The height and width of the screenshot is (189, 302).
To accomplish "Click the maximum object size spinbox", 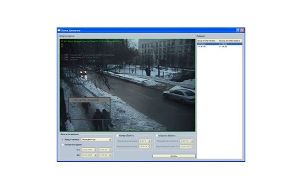I will (145, 147).
